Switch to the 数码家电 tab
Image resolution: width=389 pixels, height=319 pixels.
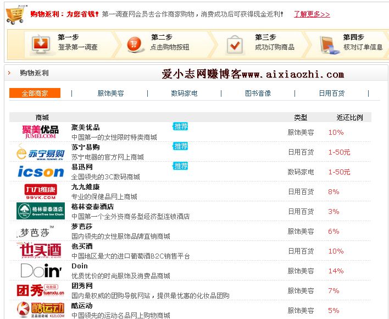[184, 94]
